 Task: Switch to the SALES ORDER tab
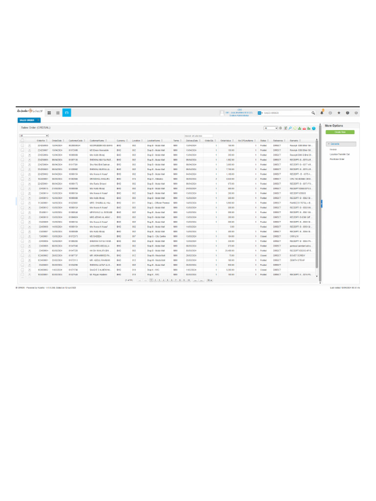pyautogui.click(x=27, y=120)
